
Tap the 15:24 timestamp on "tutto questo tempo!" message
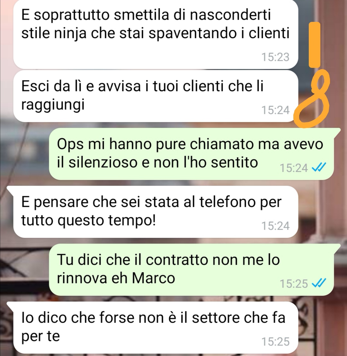pyautogui.click(x=276, y=226)
